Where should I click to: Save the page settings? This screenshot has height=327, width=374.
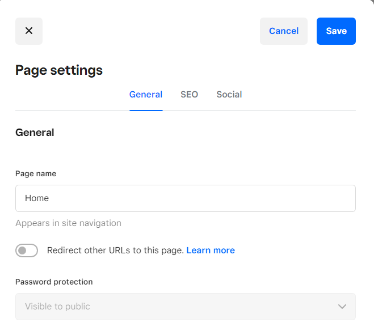click(336, 31)
